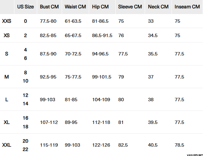The width and height of the screenshot is (203, 156).
Task: Select the Hip CM column header
Action: coord(100,7)
